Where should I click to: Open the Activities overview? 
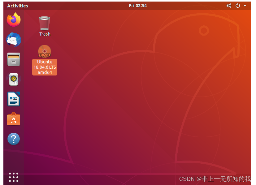click(18, 6)
